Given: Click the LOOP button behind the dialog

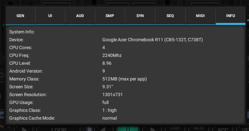Looking at the screenshot, I should coord(59,129).
